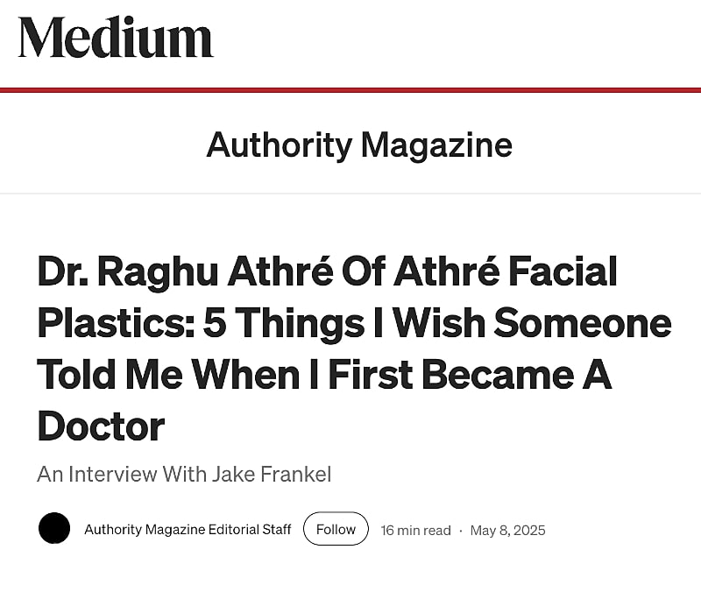Viewport: 701px width, 613px height.
Task: Navigate home via the Medium masthead
Action: tap(114, 39)
